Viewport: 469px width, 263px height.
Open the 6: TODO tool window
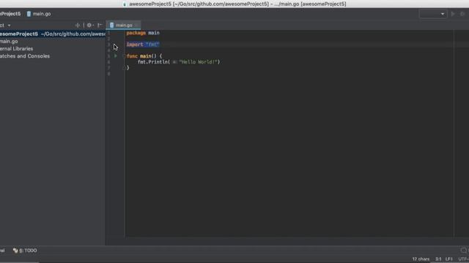pyautogui.click(x=25, y=251)
